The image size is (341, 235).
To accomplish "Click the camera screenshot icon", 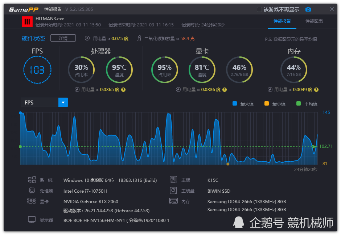I will point(308,9).
